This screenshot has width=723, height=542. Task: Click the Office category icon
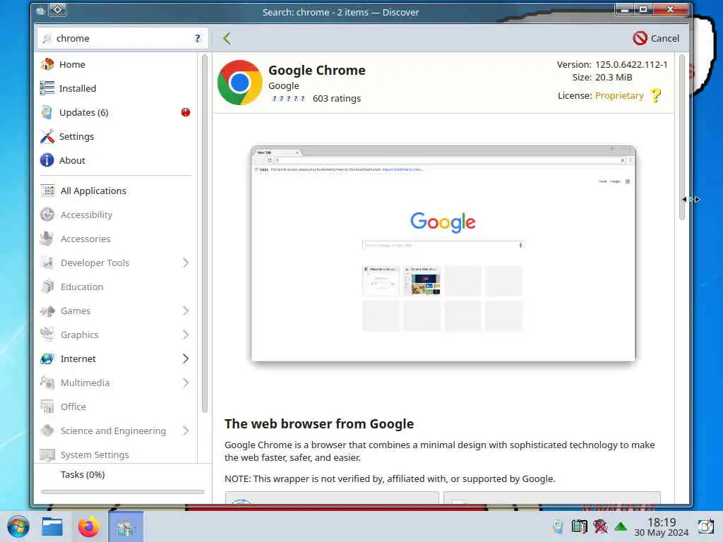pos(47,406)
